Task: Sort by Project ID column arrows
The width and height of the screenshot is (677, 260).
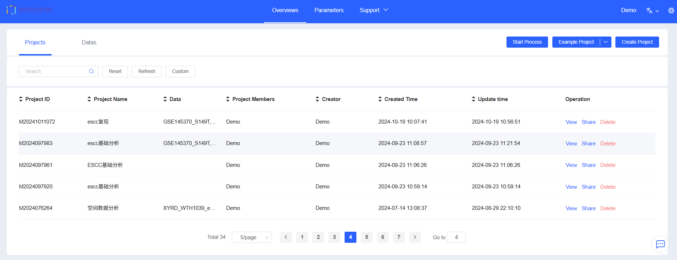Action: coord(21,99)
